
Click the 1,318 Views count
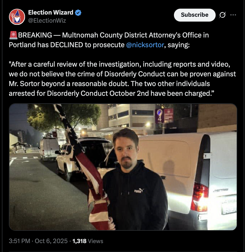88,241
